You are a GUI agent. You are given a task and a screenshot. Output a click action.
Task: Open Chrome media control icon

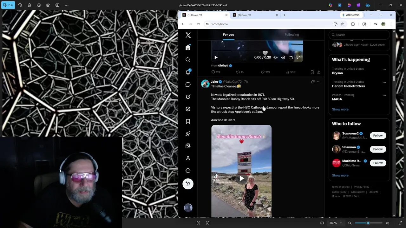point(376,24)
